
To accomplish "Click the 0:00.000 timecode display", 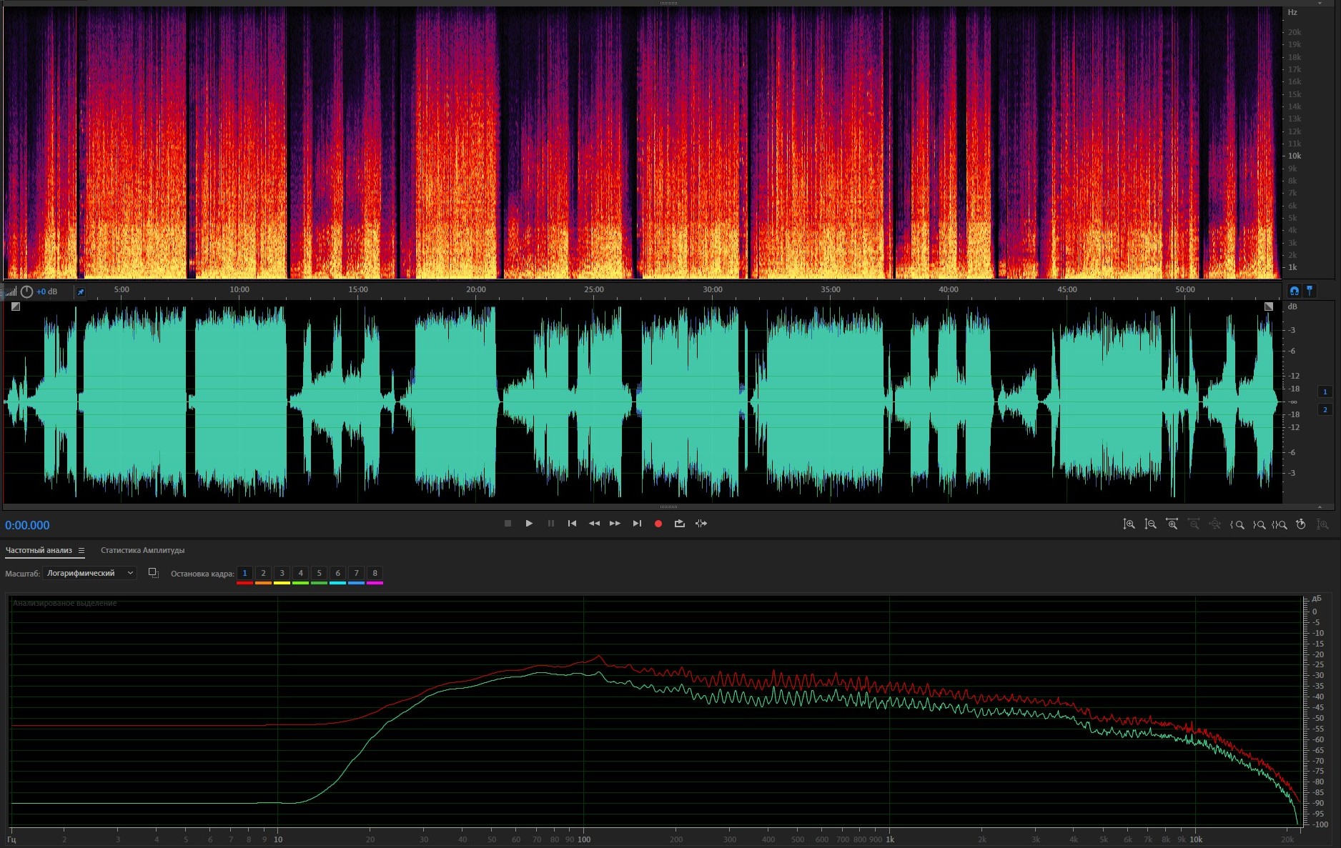I will pyautogui.click(x=27, y=525).
